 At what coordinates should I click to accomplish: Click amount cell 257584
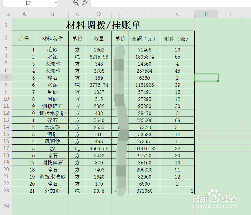tap(145, 71)
